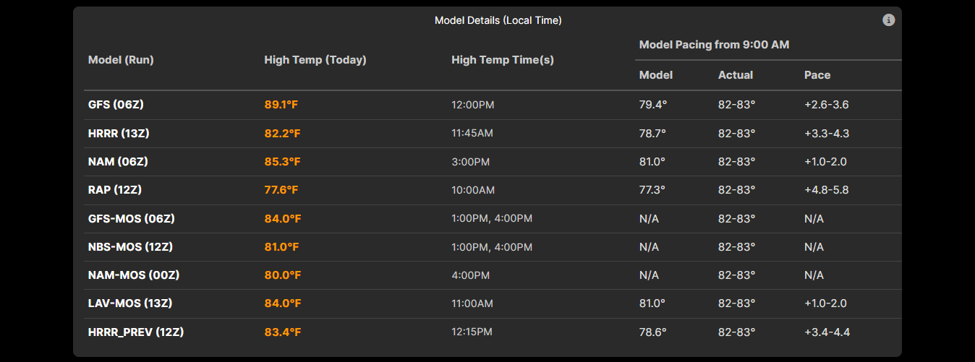The width and height of the screenshot is (975, 362).
Task: Click the High Temp (Today) column header
Action: [315, 60]
